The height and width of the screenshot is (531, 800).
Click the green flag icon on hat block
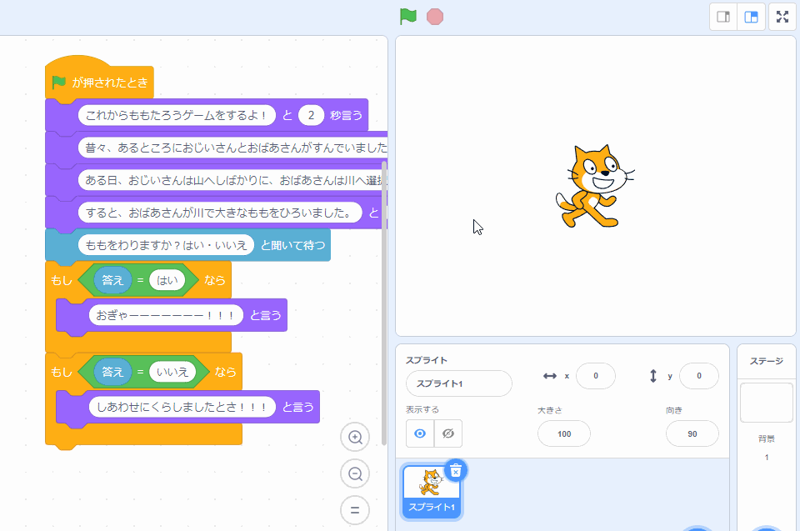(x=58, y=82)
